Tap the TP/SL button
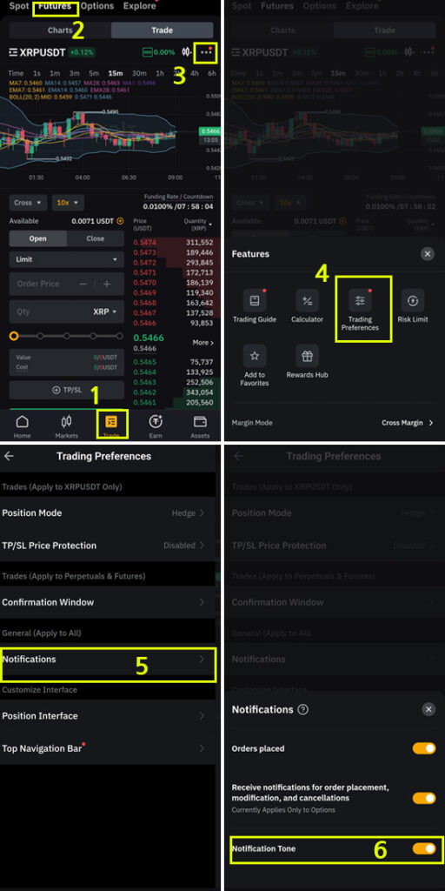Screen dimensions: 445x891 (x=66, y=390)
